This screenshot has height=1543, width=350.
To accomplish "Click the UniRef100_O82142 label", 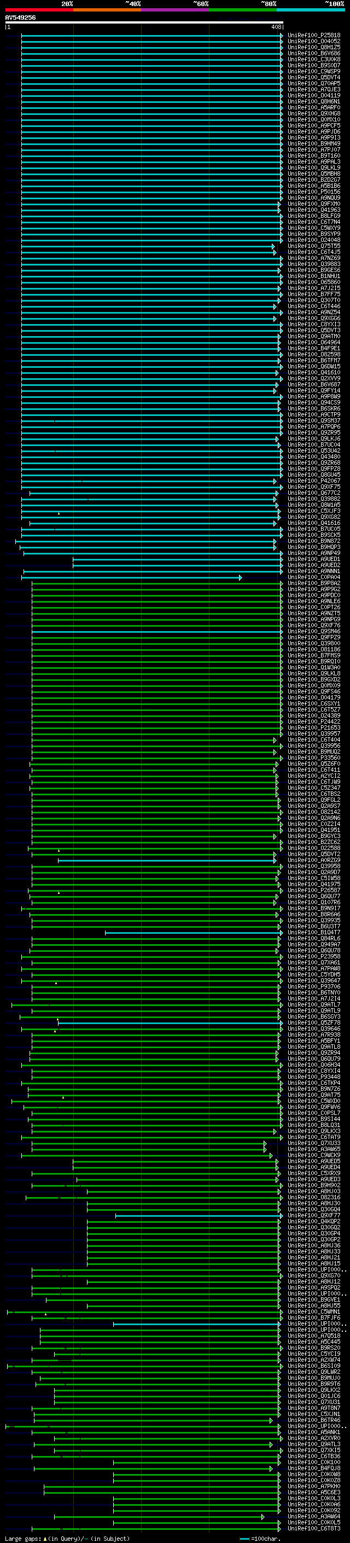I will click(x=313, y=812).
